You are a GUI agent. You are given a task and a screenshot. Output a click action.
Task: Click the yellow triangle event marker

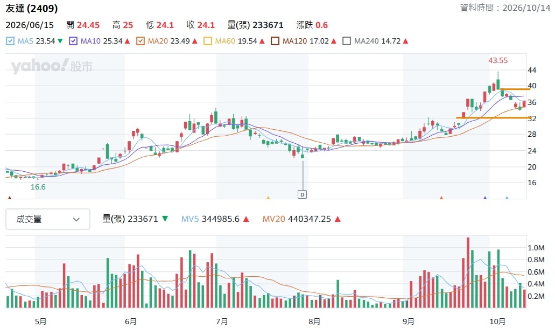point(268,198)
